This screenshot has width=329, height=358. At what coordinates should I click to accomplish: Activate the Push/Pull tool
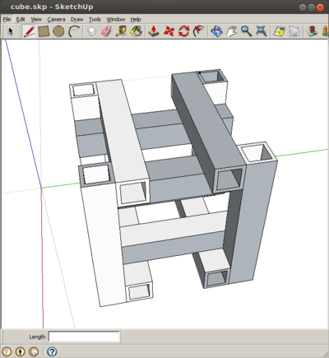[x=154, y=31]
